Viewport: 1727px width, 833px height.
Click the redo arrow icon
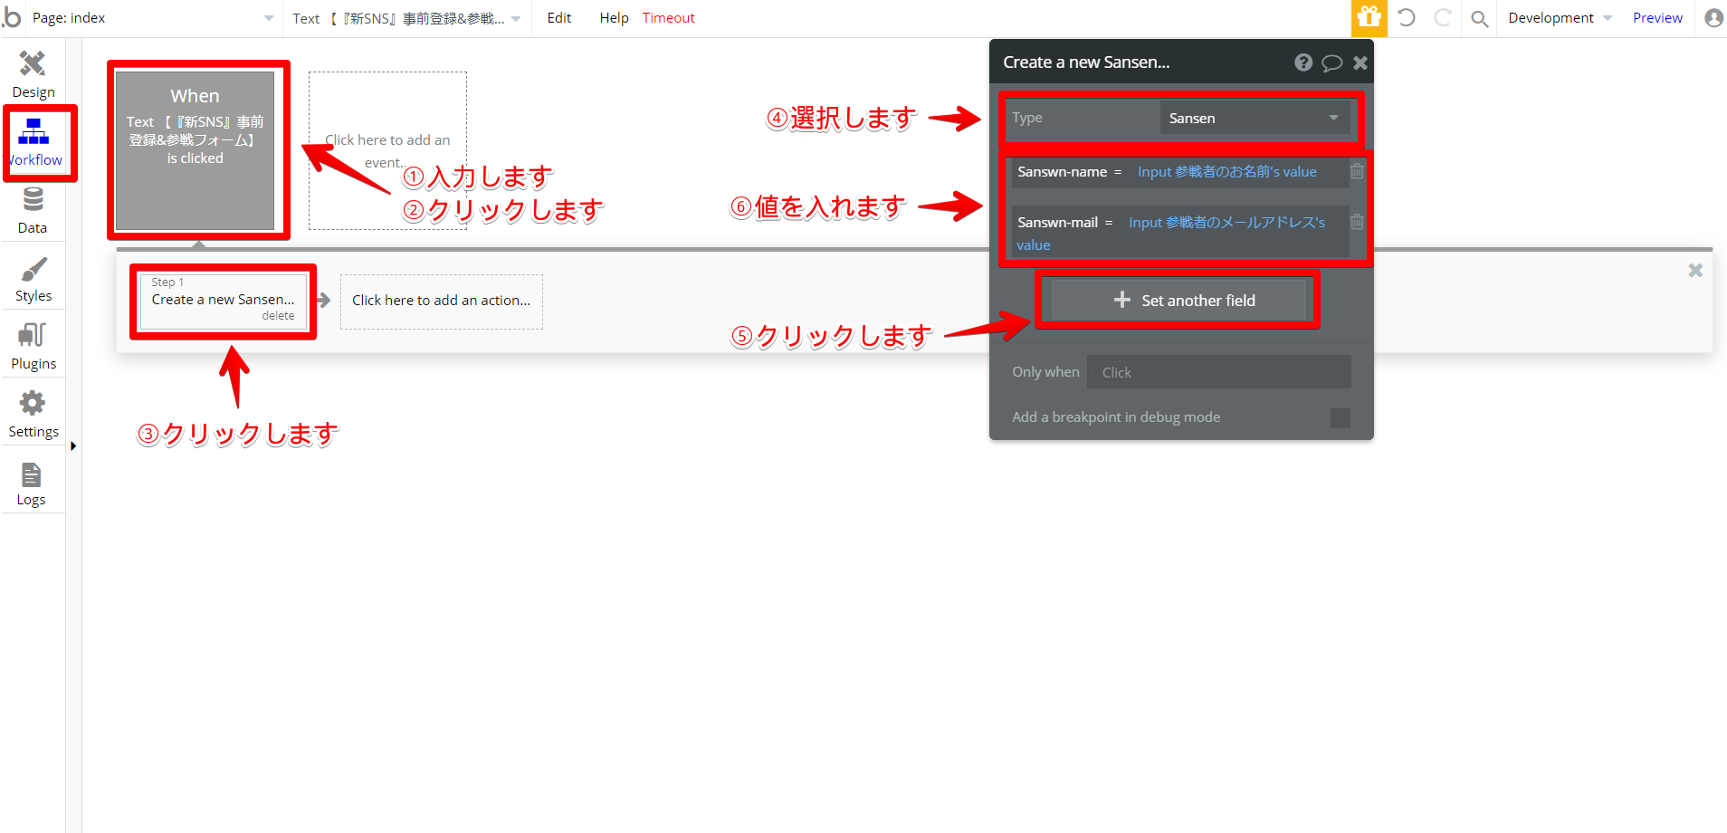coord(1443,17)
